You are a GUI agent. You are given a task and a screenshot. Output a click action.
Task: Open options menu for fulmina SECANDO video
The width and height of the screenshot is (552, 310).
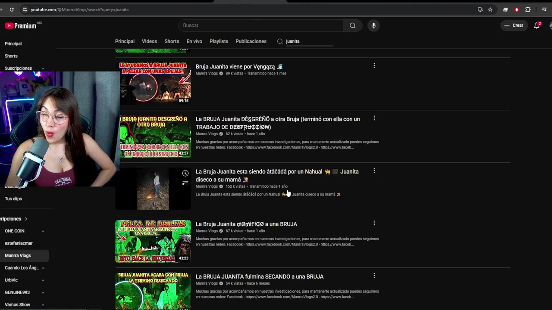[374, 276]
